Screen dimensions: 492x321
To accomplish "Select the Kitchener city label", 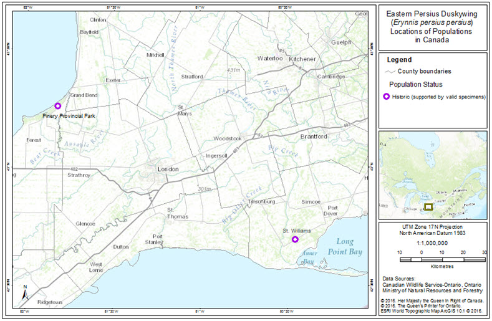I will [302, 59].
